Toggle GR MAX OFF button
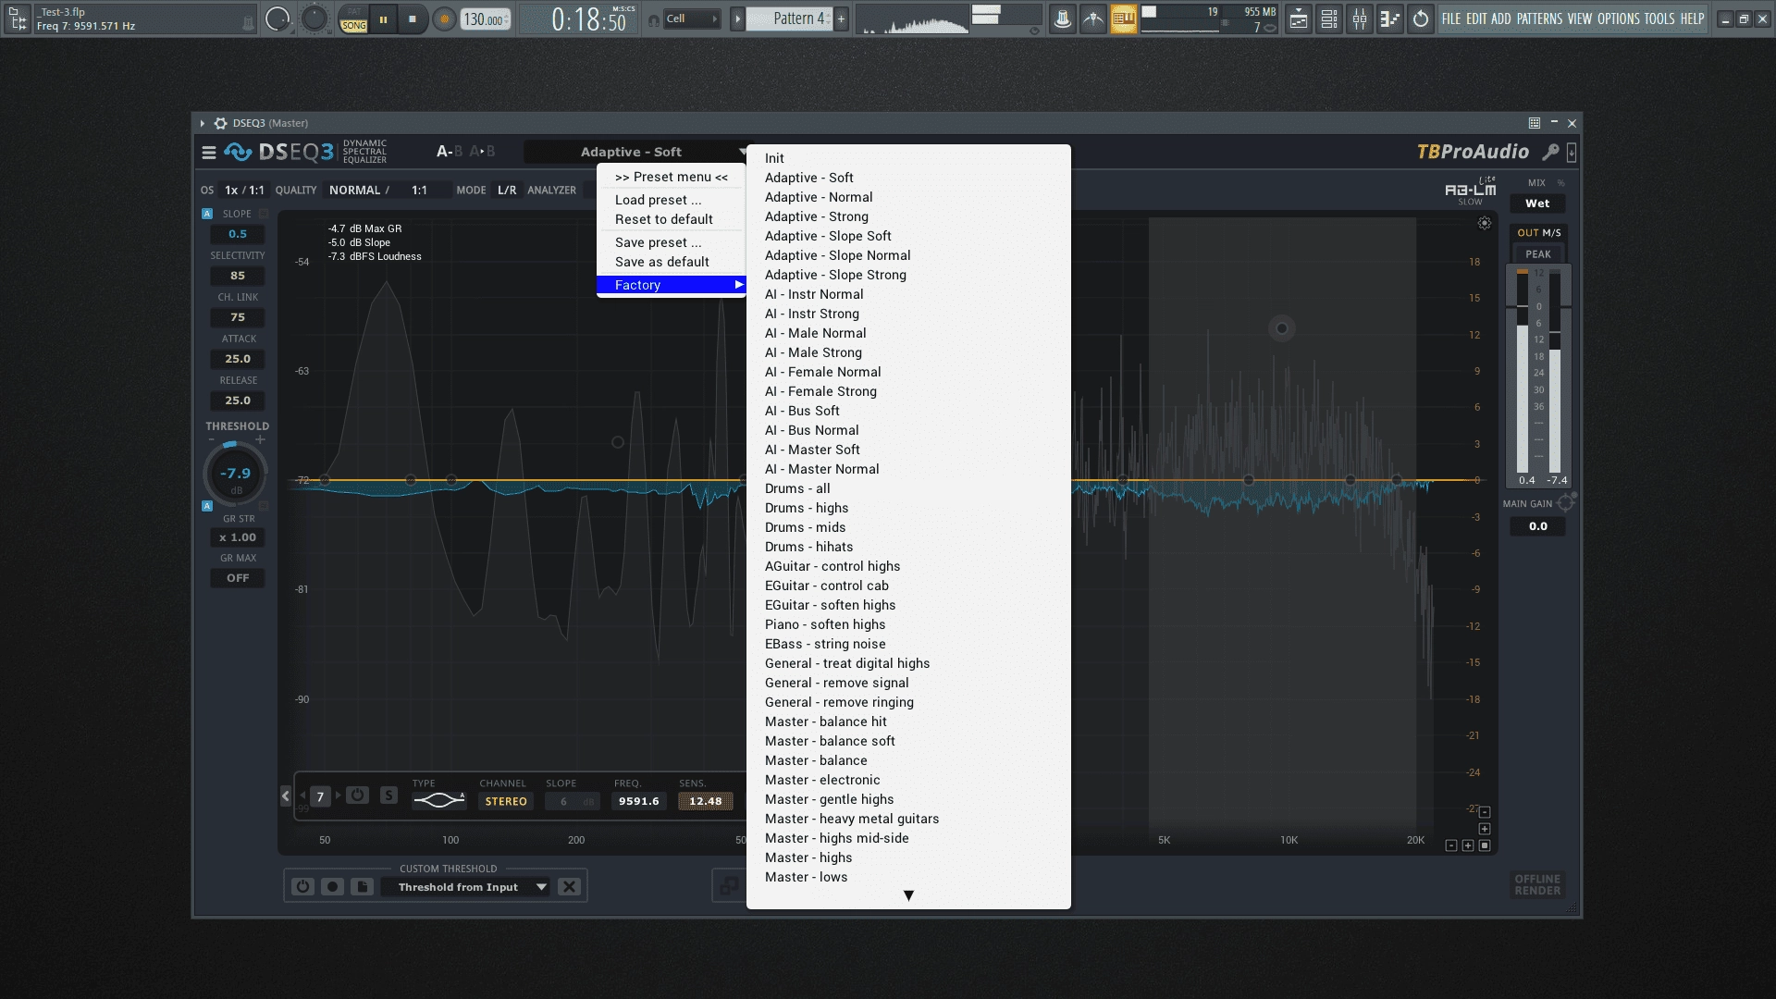Screen dimensions: 1776x999 click(x=238, y=578)
